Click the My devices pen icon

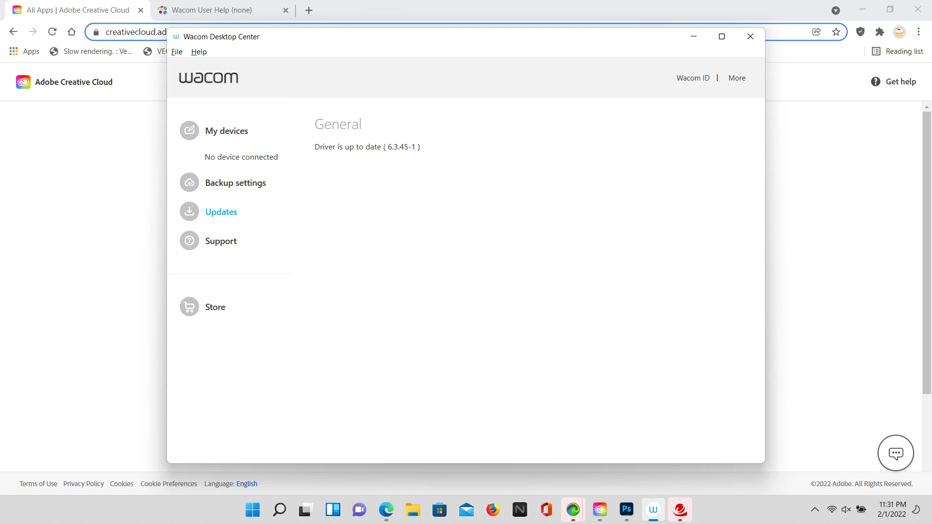click(189, 131)
